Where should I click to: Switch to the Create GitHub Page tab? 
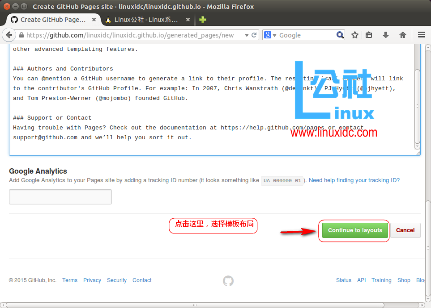tap(53, 20)
